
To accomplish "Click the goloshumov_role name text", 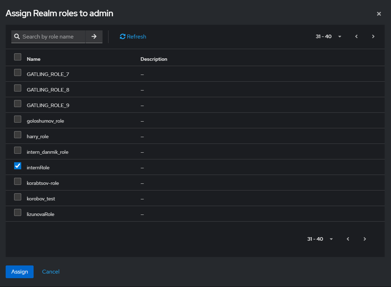I will point(45,121).
